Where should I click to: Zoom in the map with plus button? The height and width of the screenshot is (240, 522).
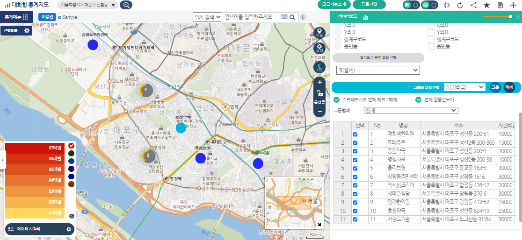(x=320, y=82)
